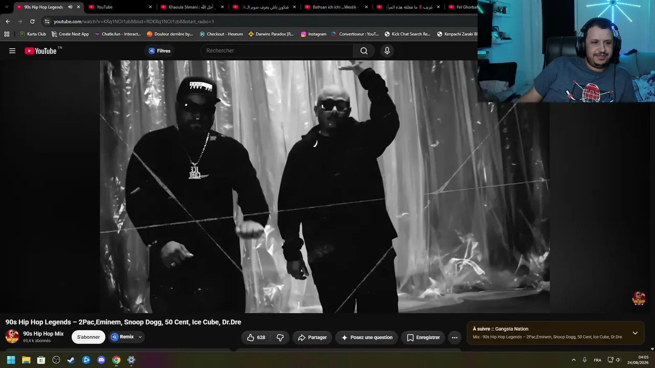Focus the Rechercher search box

277,51
